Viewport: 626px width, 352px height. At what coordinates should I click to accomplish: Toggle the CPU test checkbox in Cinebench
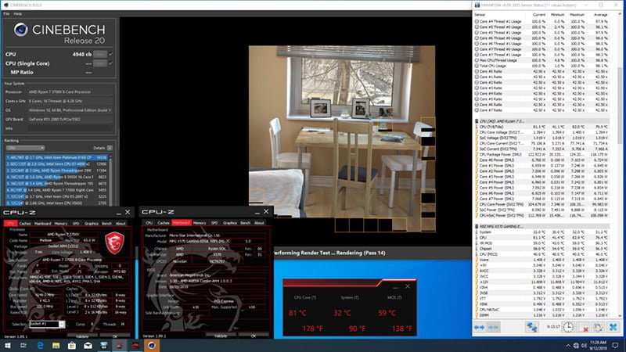point(110,54)
